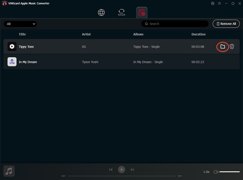This screenshot has height=180, width=243.
Task: Open output folder for Tippy Toes
Action: click(222, 46)
